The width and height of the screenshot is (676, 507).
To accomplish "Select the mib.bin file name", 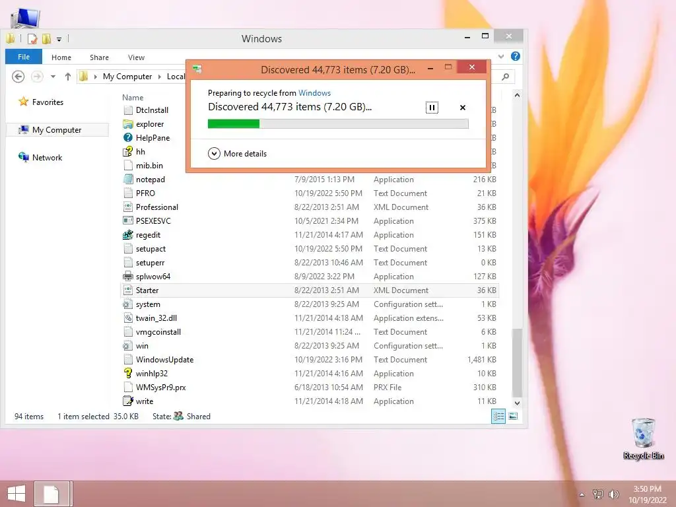I will pos(149,166).
